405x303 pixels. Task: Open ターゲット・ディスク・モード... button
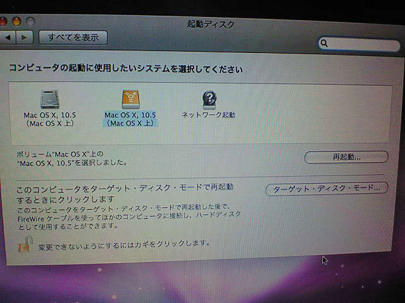click(x=327, y=189)
